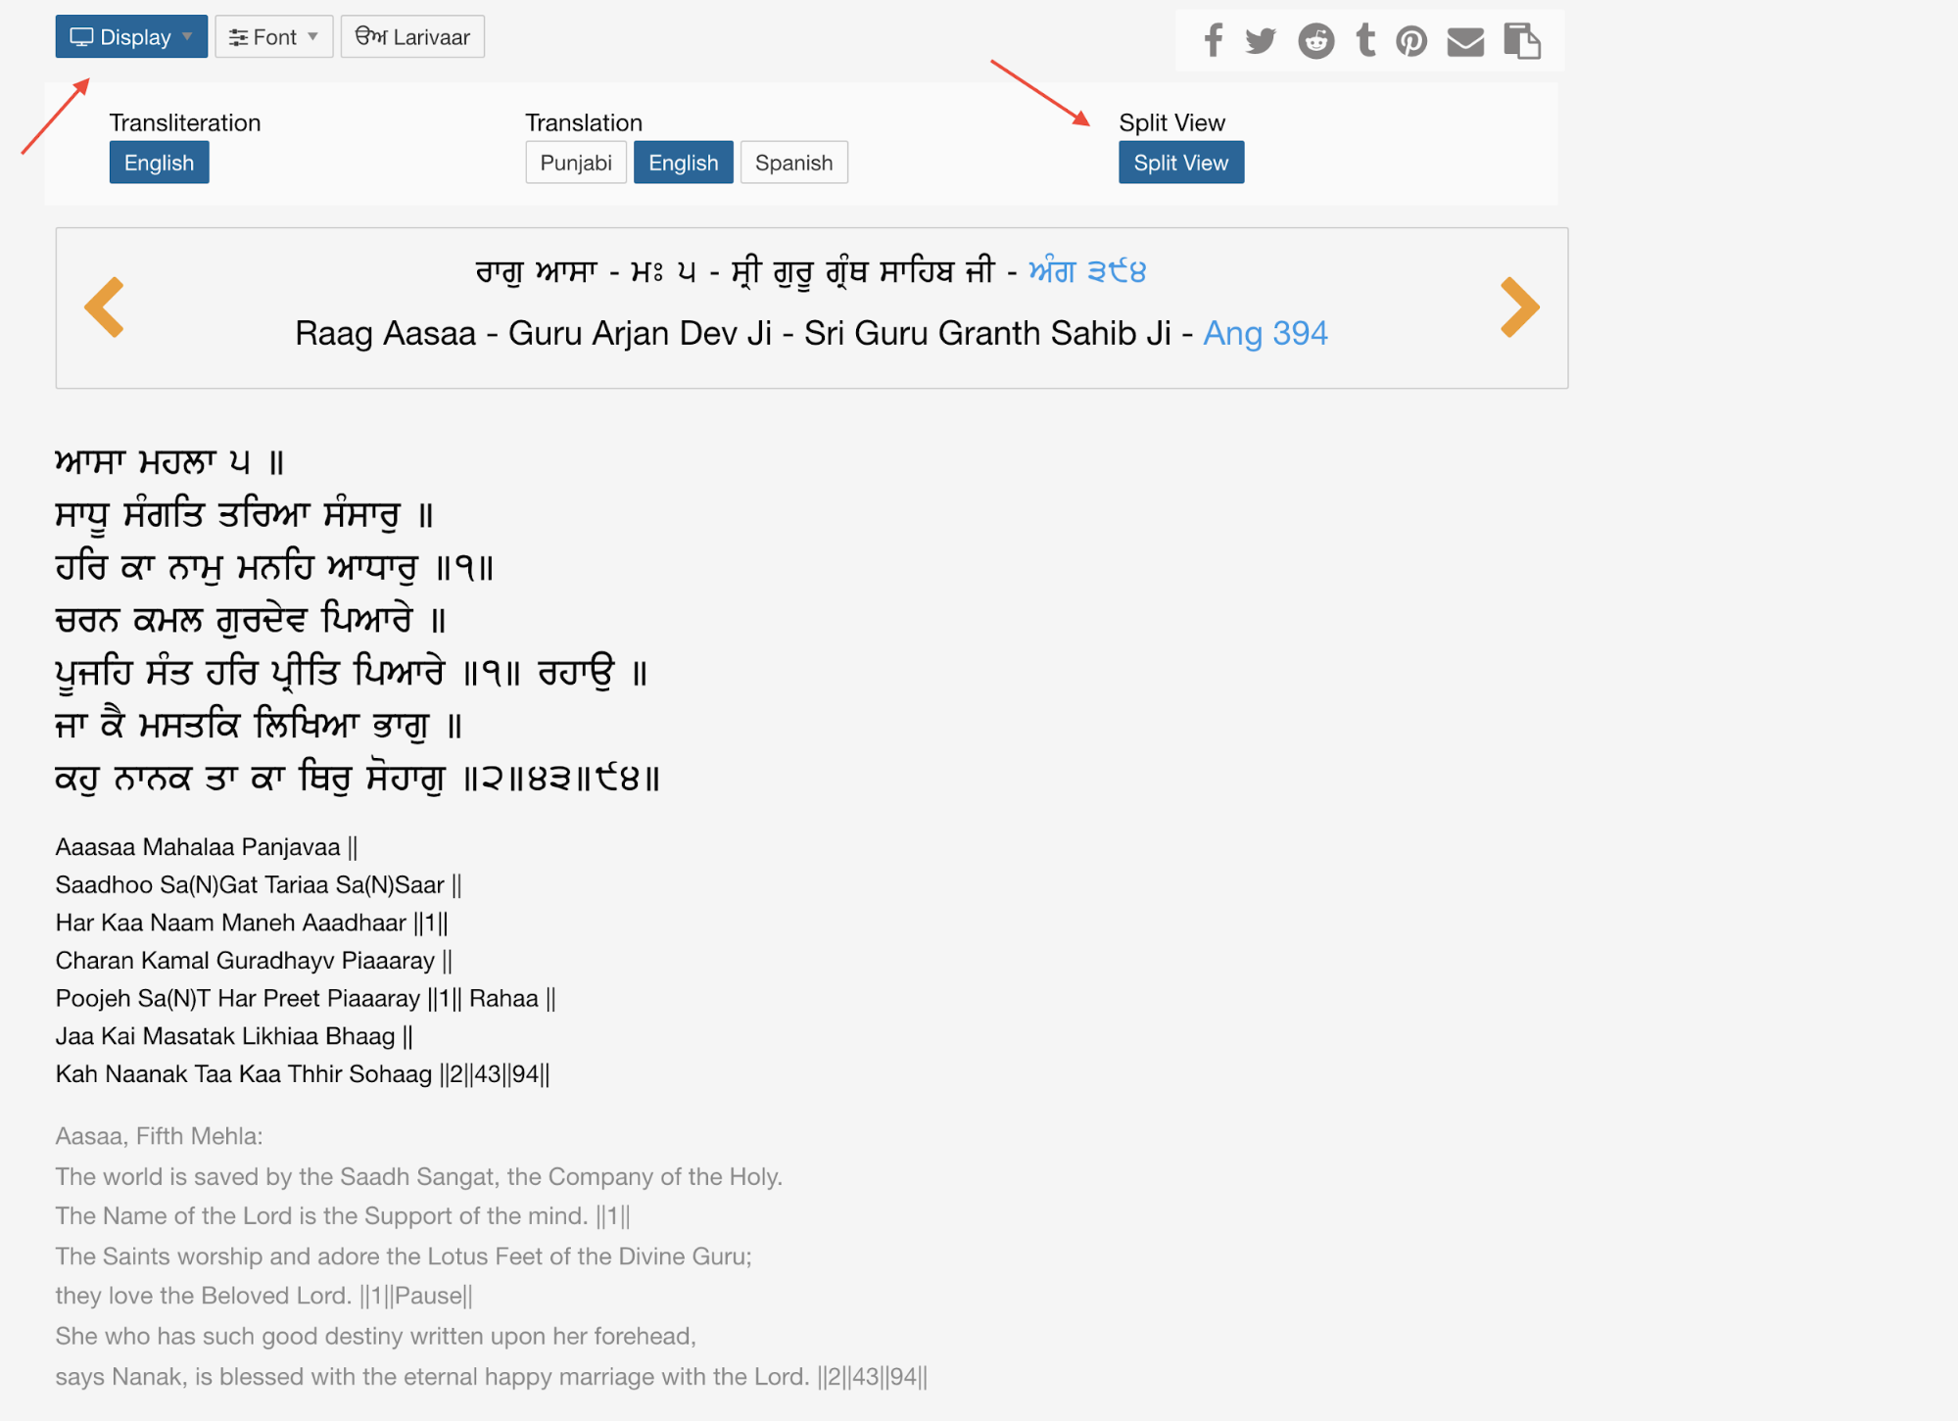Enable Split View display

[1181, 163]
